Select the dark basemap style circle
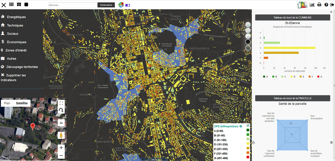 (248, 42)
